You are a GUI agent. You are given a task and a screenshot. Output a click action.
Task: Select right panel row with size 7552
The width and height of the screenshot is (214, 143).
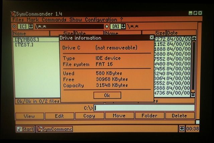[x=172, y=59]
